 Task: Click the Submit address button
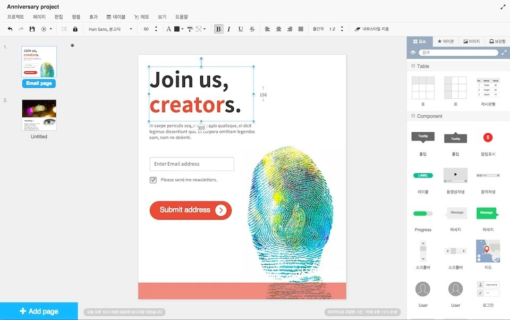tap(191, 210)
